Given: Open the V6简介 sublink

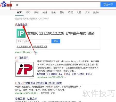Looking at the screenshot, I should point(81,74).
